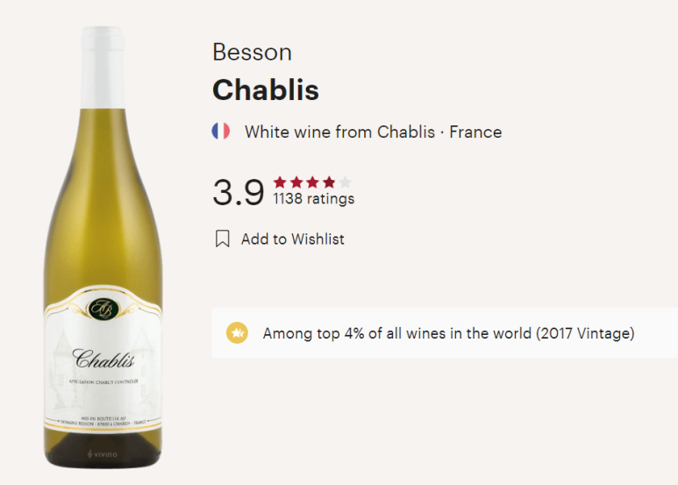Click the first red rating star
Screen dimensions: 678x485
[x=280, y=182]
